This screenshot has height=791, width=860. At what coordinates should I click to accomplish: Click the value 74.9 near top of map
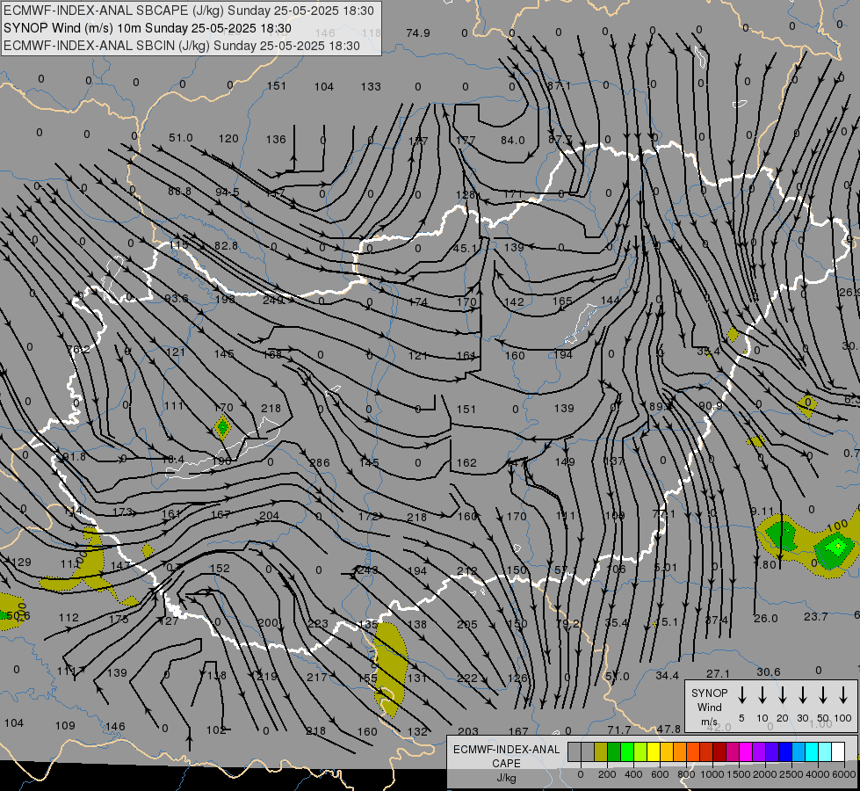click(x=418, y=33)
